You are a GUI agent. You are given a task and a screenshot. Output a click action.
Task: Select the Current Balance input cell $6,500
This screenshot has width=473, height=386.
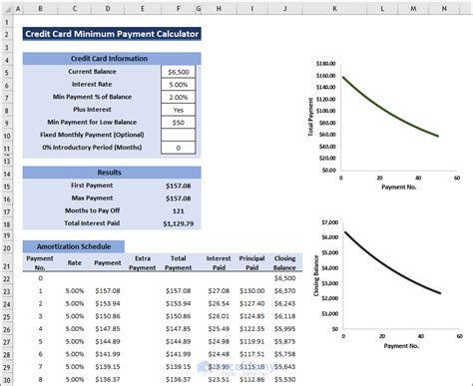(x=178, y=72)
